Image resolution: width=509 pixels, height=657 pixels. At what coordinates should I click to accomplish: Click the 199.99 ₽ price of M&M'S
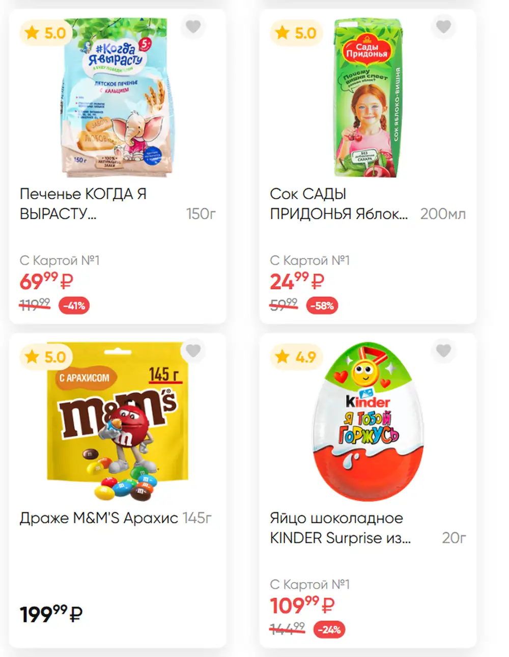51,614
